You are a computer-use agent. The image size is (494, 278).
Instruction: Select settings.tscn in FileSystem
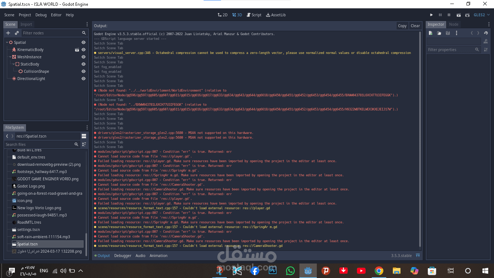coord(29,229)
